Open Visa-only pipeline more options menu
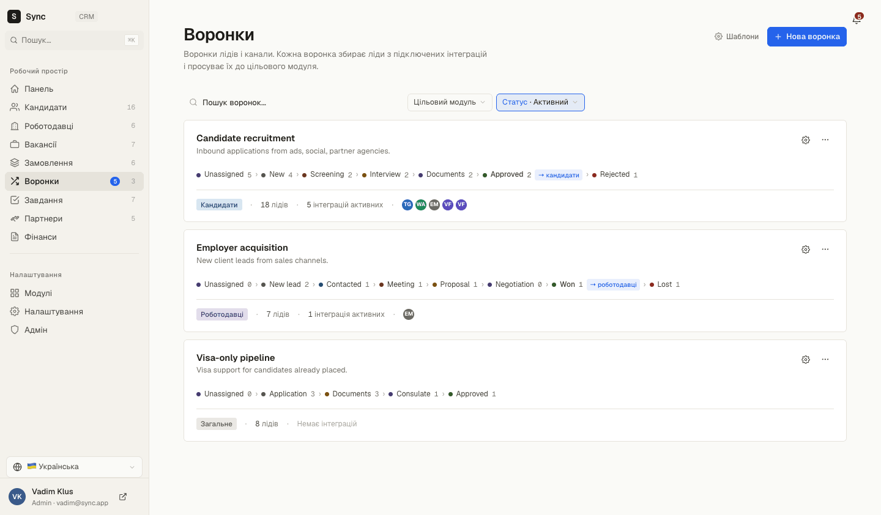The height and width of the screenshot is (515, 881). pyautogui.click(x=825, y=360)
